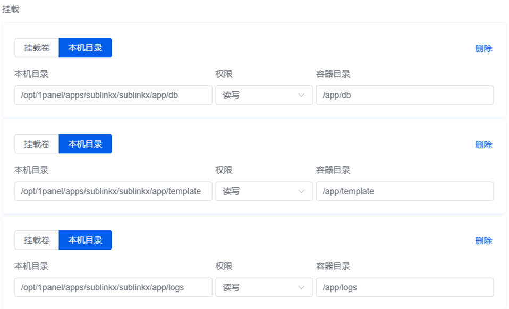Expand the 读写 permission dropdown for /app/template

(258, 191)
